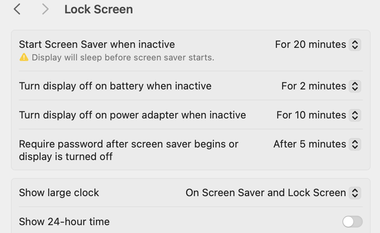
Task: Click the stepper for battery display timeout
Action: (x=355, y=86)
